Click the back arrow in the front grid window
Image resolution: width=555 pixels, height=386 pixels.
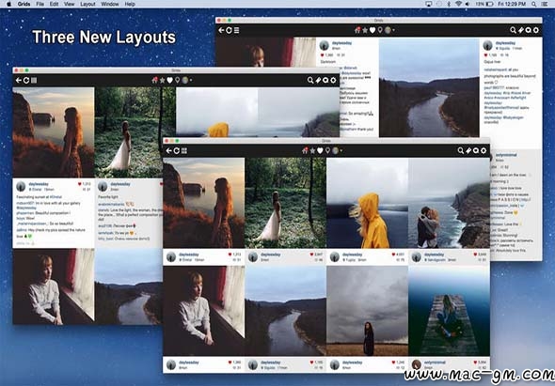tap(168, 150)
